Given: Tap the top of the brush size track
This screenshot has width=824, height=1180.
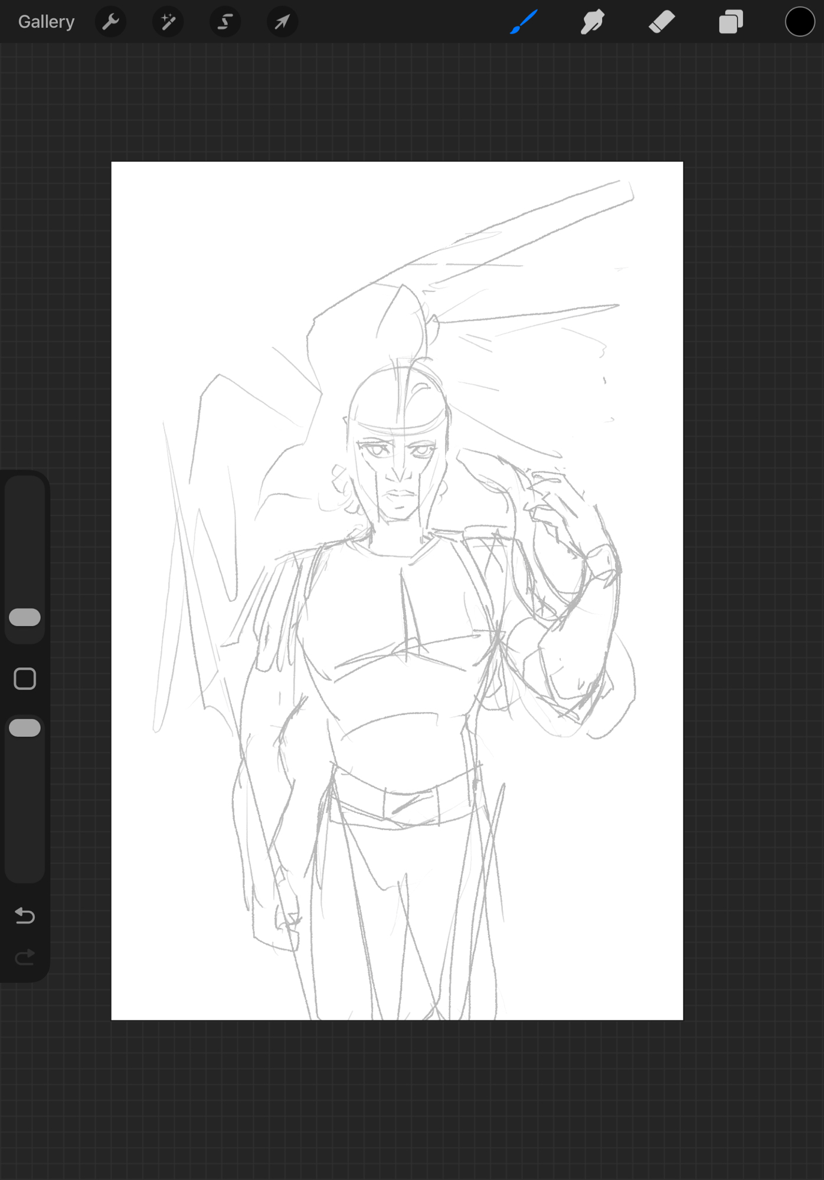Looking at the screenshot, I should [x=25, y=490].
